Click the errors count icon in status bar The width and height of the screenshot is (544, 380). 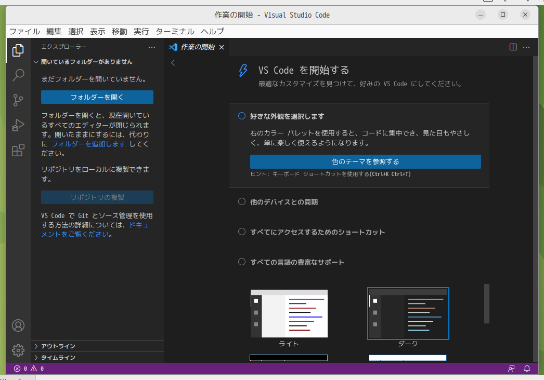coord(17,369)
